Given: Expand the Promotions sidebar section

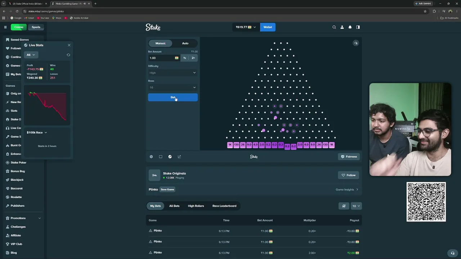Looking at the screenshot, I should 23,218.
